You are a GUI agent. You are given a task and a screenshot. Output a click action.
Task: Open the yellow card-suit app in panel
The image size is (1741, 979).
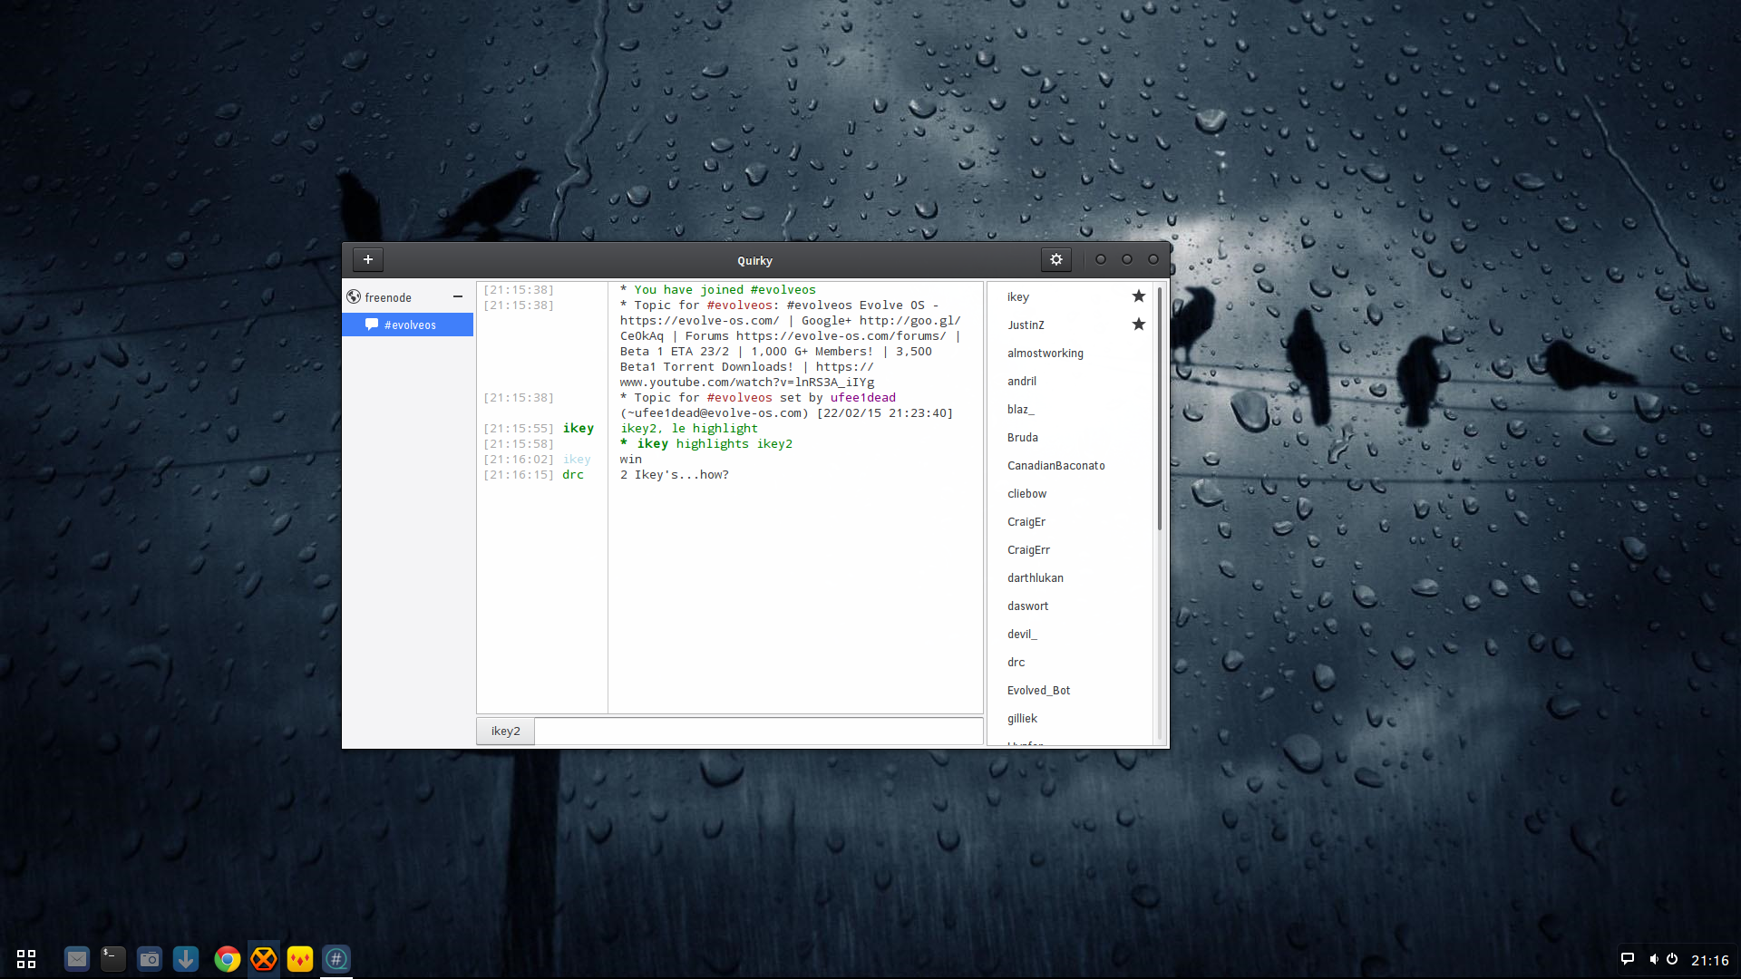click(300, 959)
